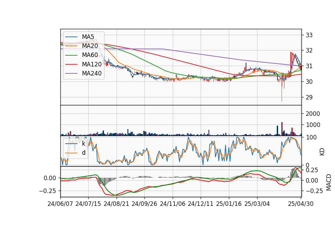Viewport: 335px width, 240px height.
Task: Click the MA60 legend label
Action: coord(90,55)
